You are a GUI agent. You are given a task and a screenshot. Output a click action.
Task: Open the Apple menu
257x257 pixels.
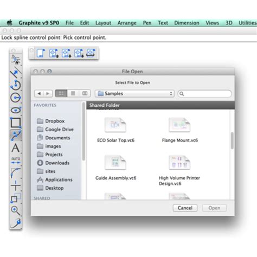pos(10,23)
